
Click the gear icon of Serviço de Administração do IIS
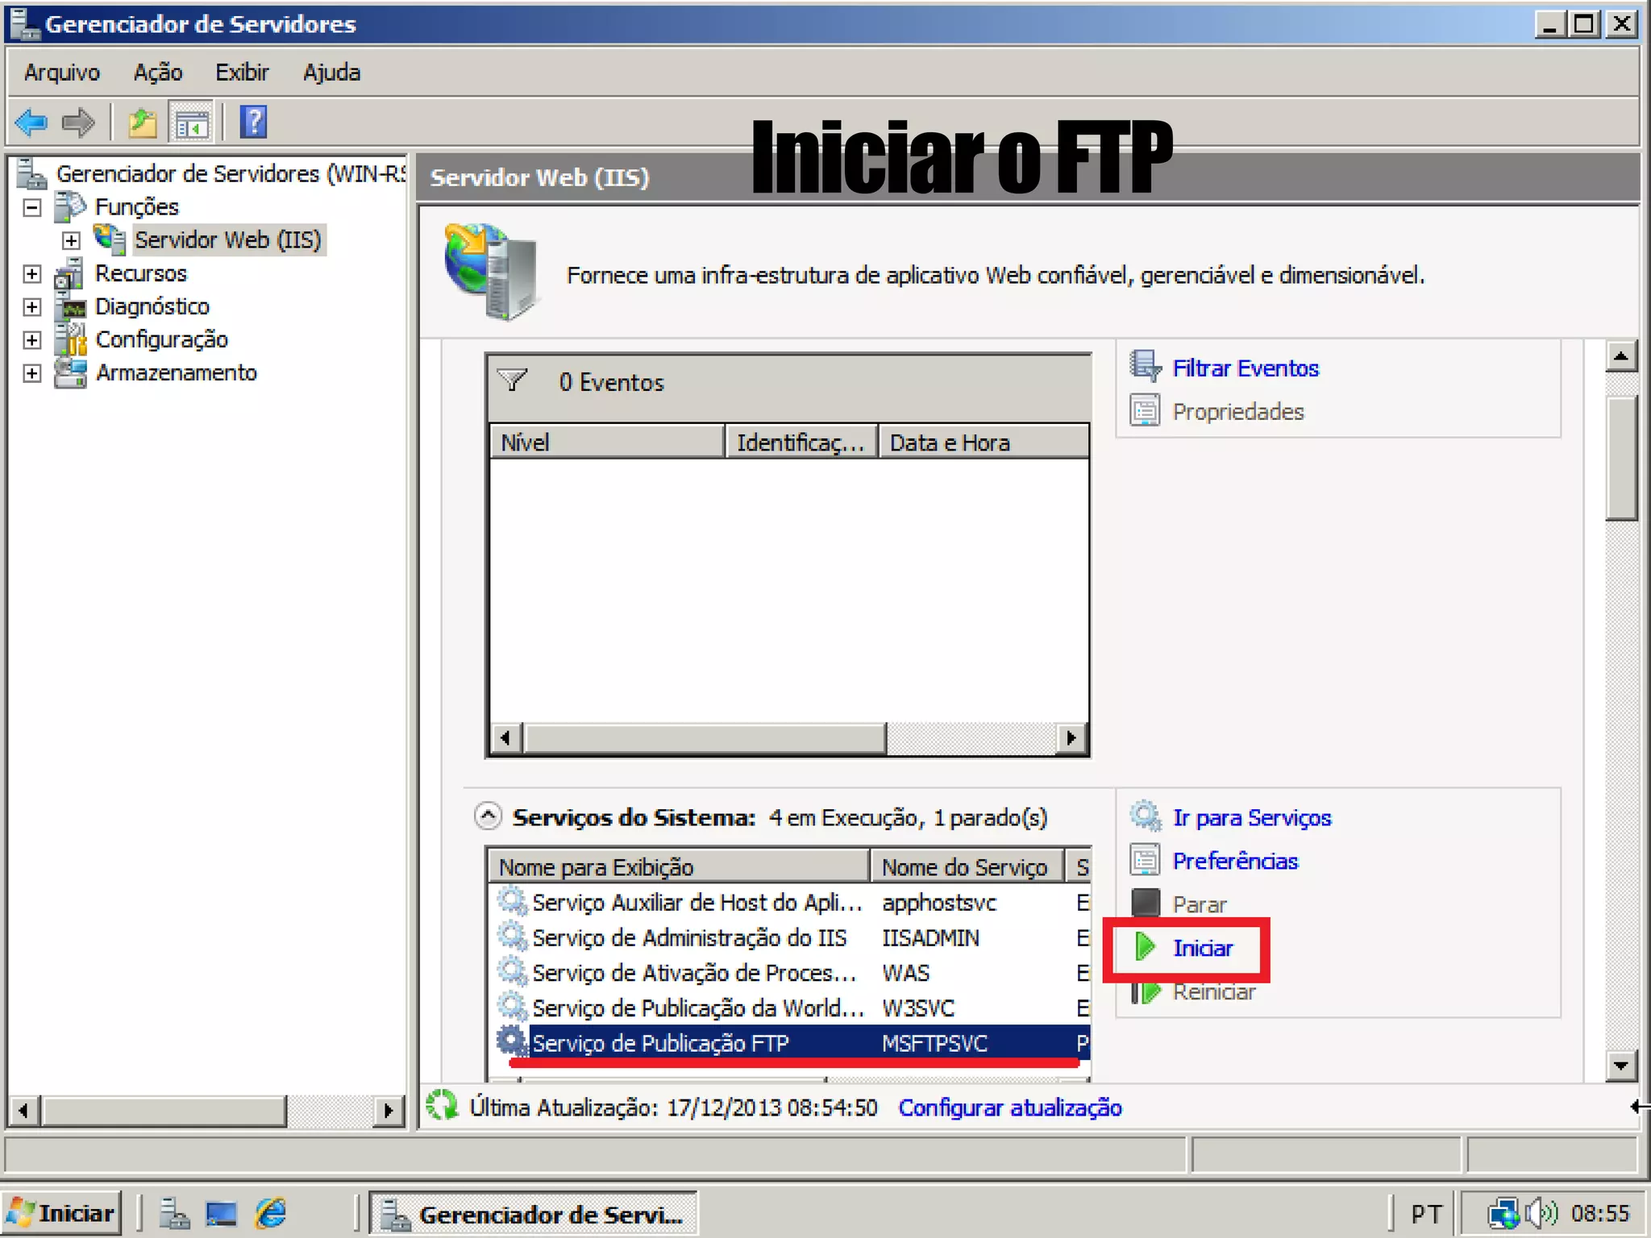coord(511,937)
